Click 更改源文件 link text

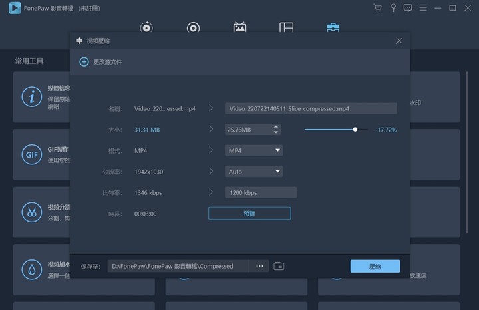point(108,62)
